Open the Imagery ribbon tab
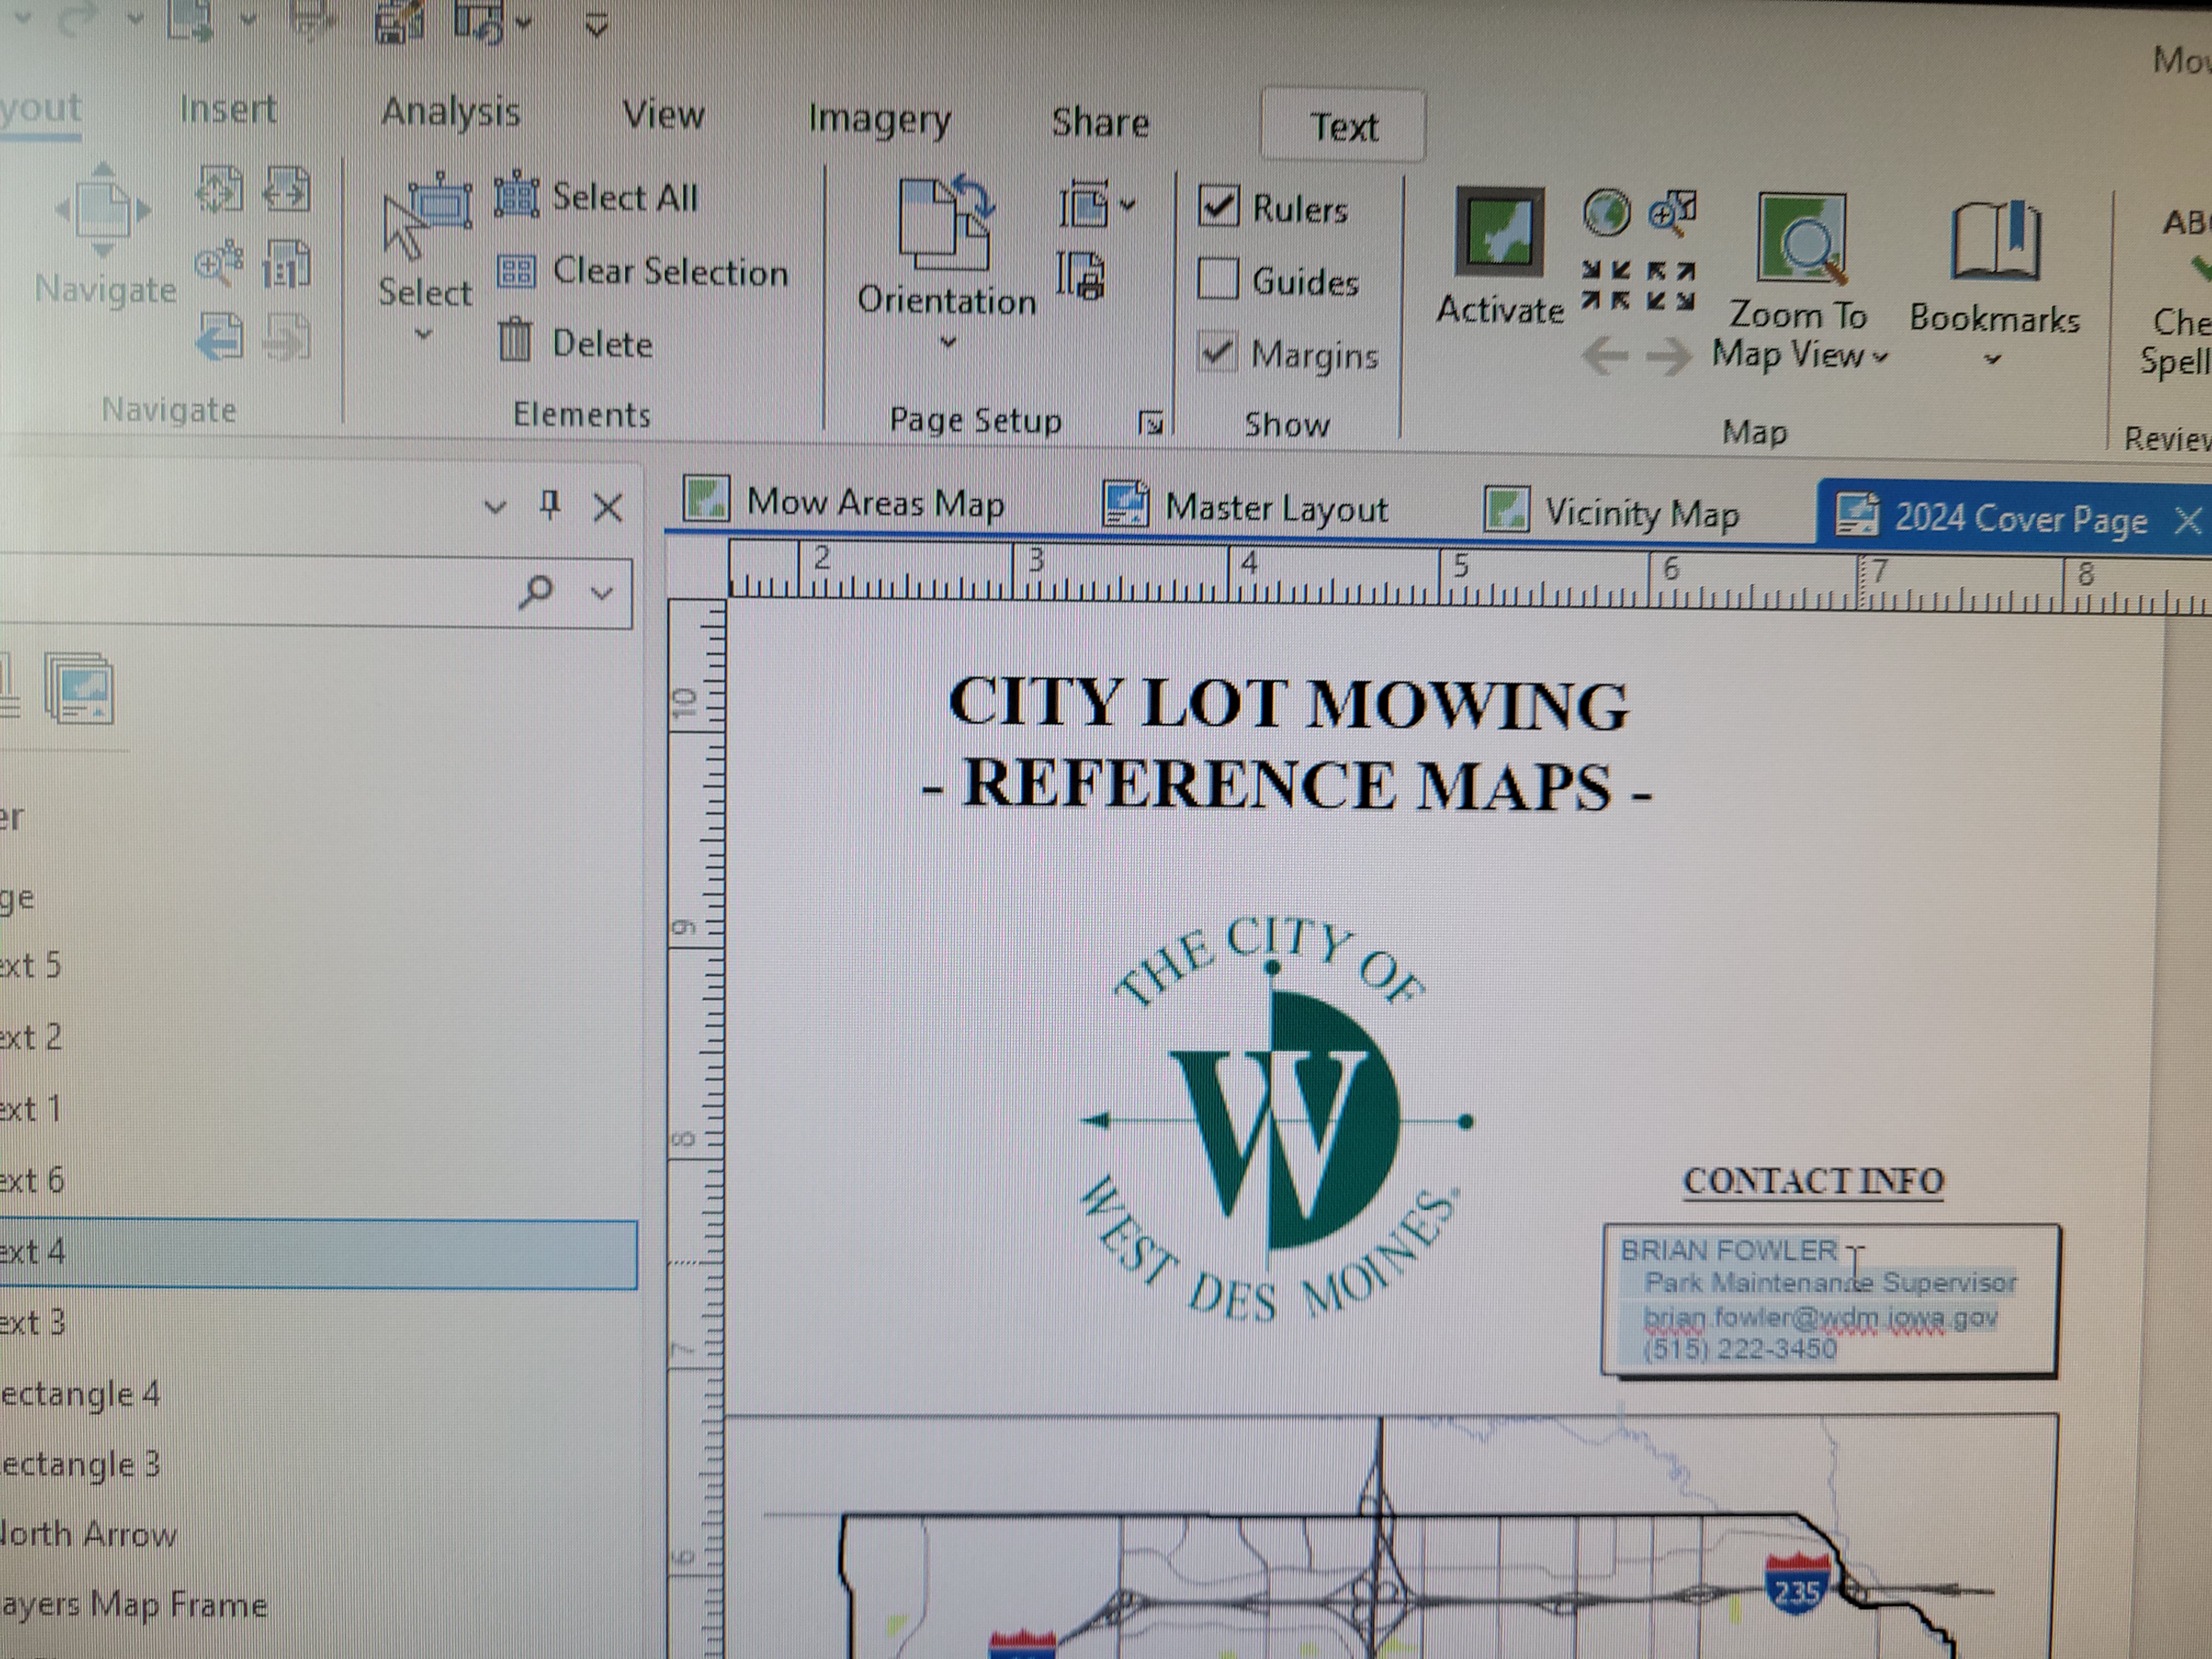Screen dimensions: 2212x1659 tap(879, 119)
